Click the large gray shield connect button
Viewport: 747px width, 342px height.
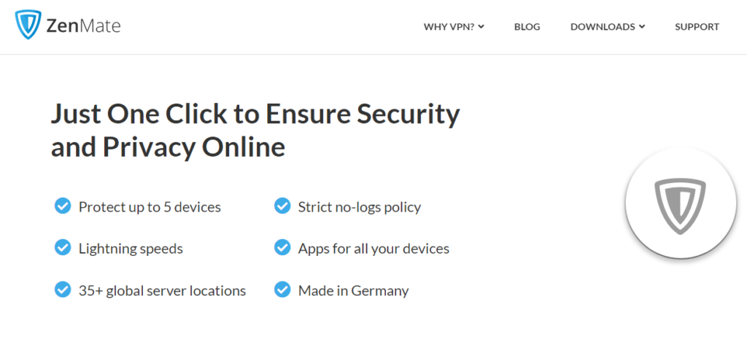coord(681,206)
